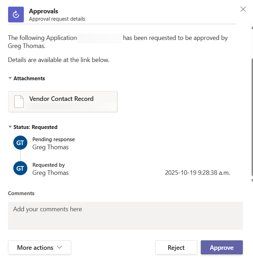253x261 pixels.
Task: Open the Vendor Contact Record attachment title
Action: (x=61, y=99)
